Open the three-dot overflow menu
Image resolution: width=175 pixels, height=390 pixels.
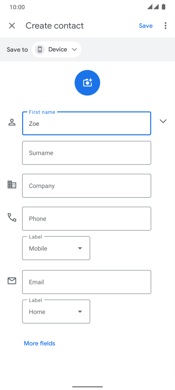(165, 26)
